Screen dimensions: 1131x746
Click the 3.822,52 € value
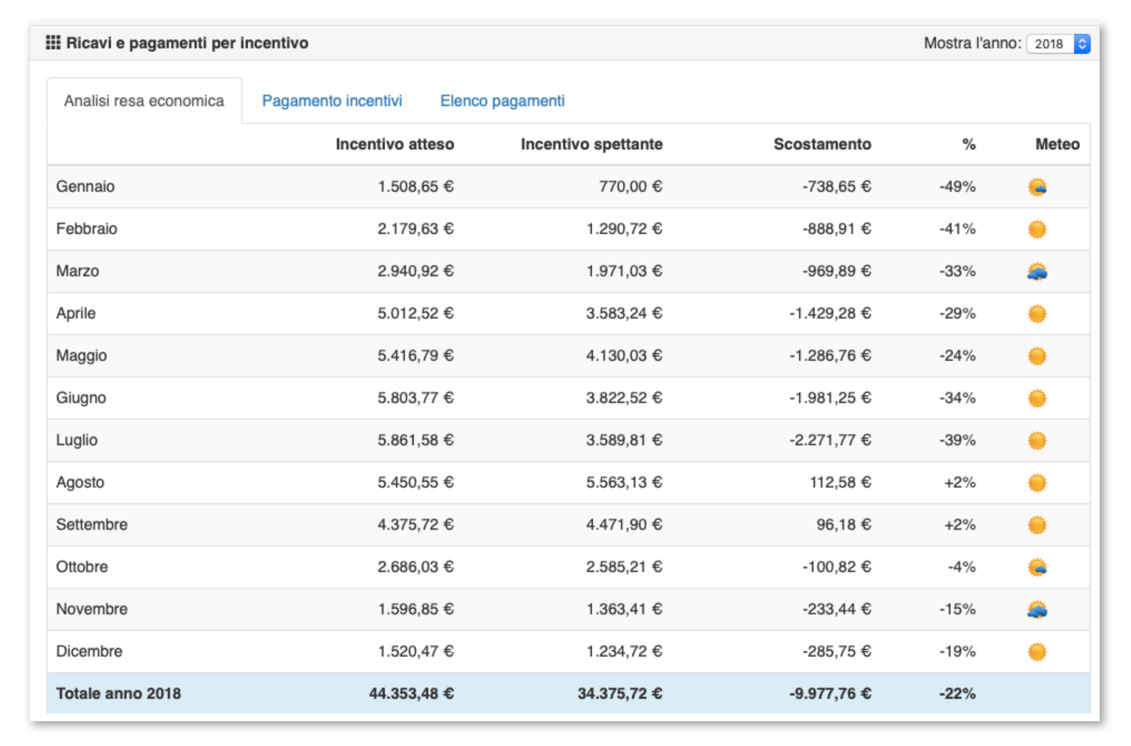[x=624, y=397]
